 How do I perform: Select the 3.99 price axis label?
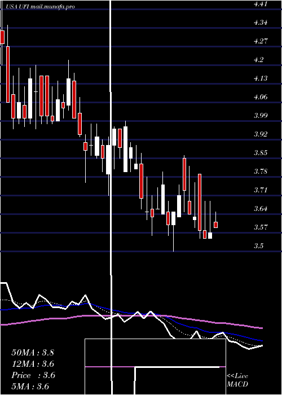(261, 115)
